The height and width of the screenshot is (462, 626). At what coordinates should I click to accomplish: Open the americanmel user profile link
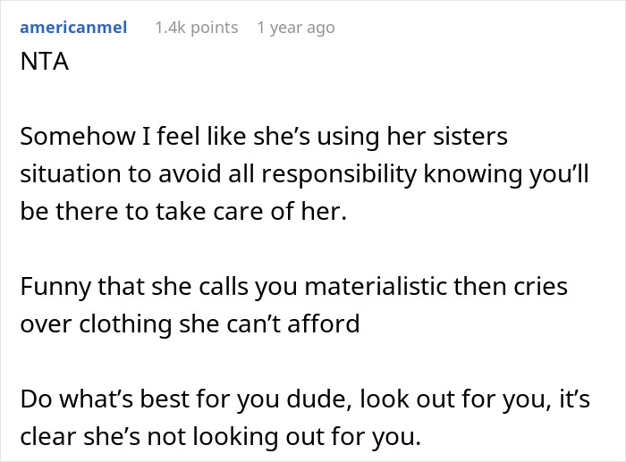(x=73, y=28)
